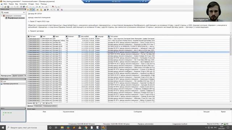Click the funnel filter icon above the text pane
The image size is (232, 130).
point(47,10)
